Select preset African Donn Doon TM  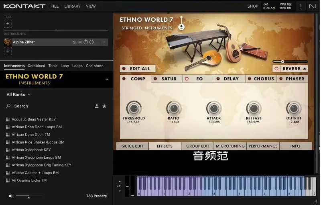click(x=31, y=135)
